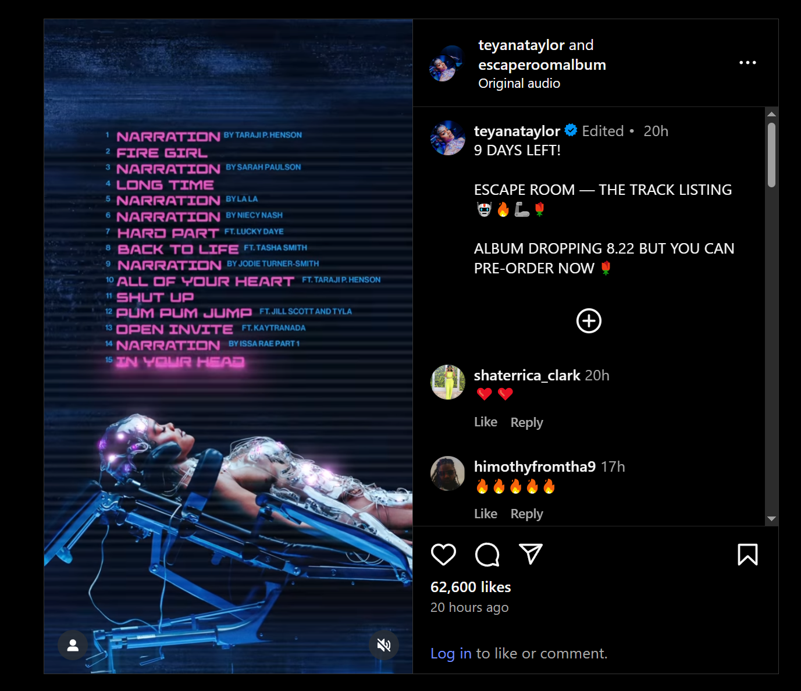Show tagged people icon on video
Screen dimensions: 801x691
coord(73,645)
